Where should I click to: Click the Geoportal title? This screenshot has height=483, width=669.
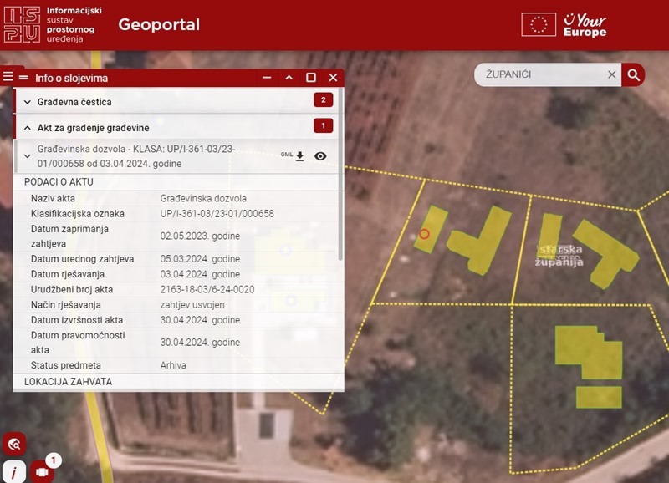pos(159,25)
